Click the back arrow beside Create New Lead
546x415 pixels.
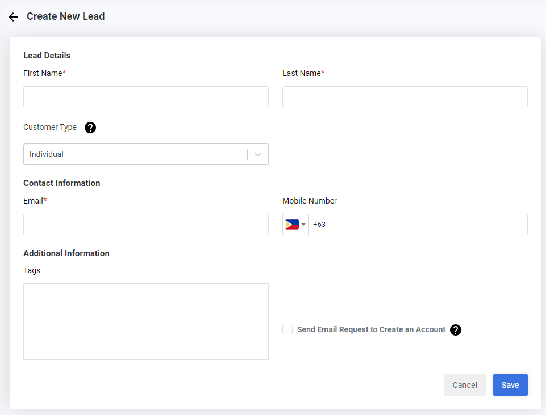click(x=13, y=17)
